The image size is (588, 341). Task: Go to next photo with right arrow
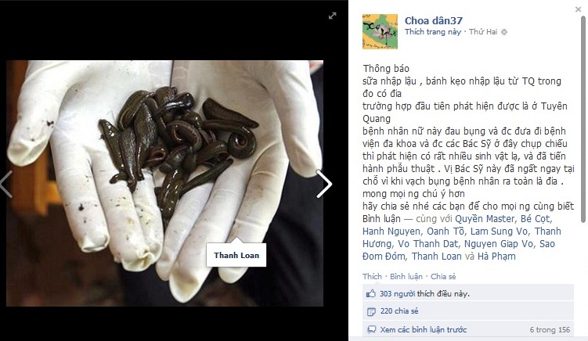[324, 184]
